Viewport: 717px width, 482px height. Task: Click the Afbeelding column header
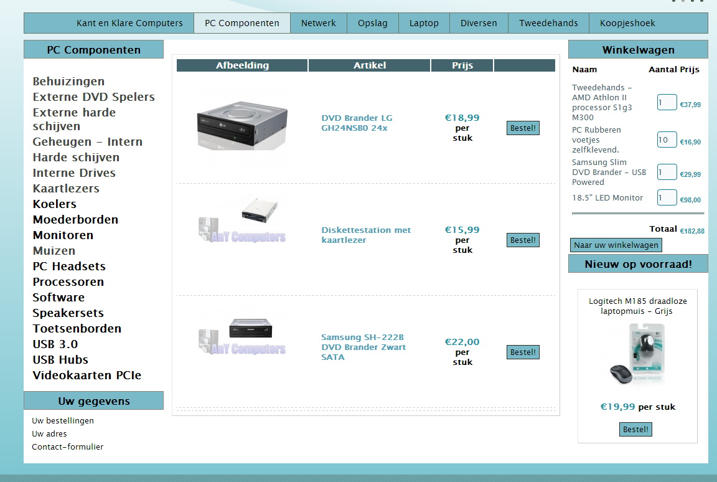(x=242, y=65)
